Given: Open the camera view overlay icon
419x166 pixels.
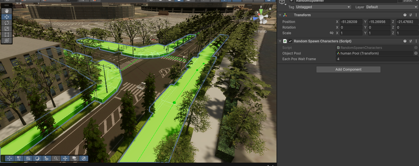Looking at the screenshot, I should 74,159.
